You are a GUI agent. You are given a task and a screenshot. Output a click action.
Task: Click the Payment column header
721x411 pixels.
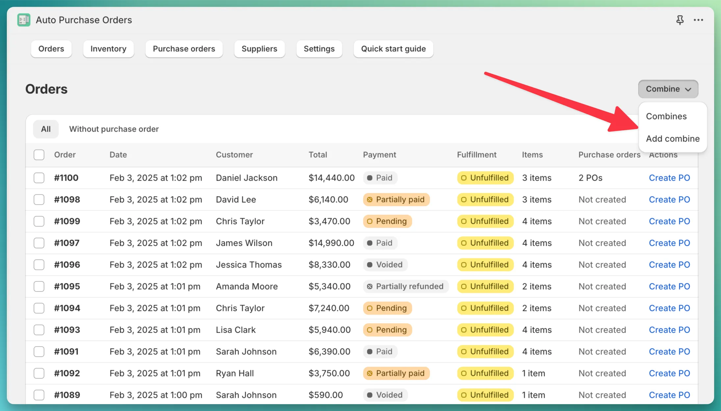click(x=379, y=155)
